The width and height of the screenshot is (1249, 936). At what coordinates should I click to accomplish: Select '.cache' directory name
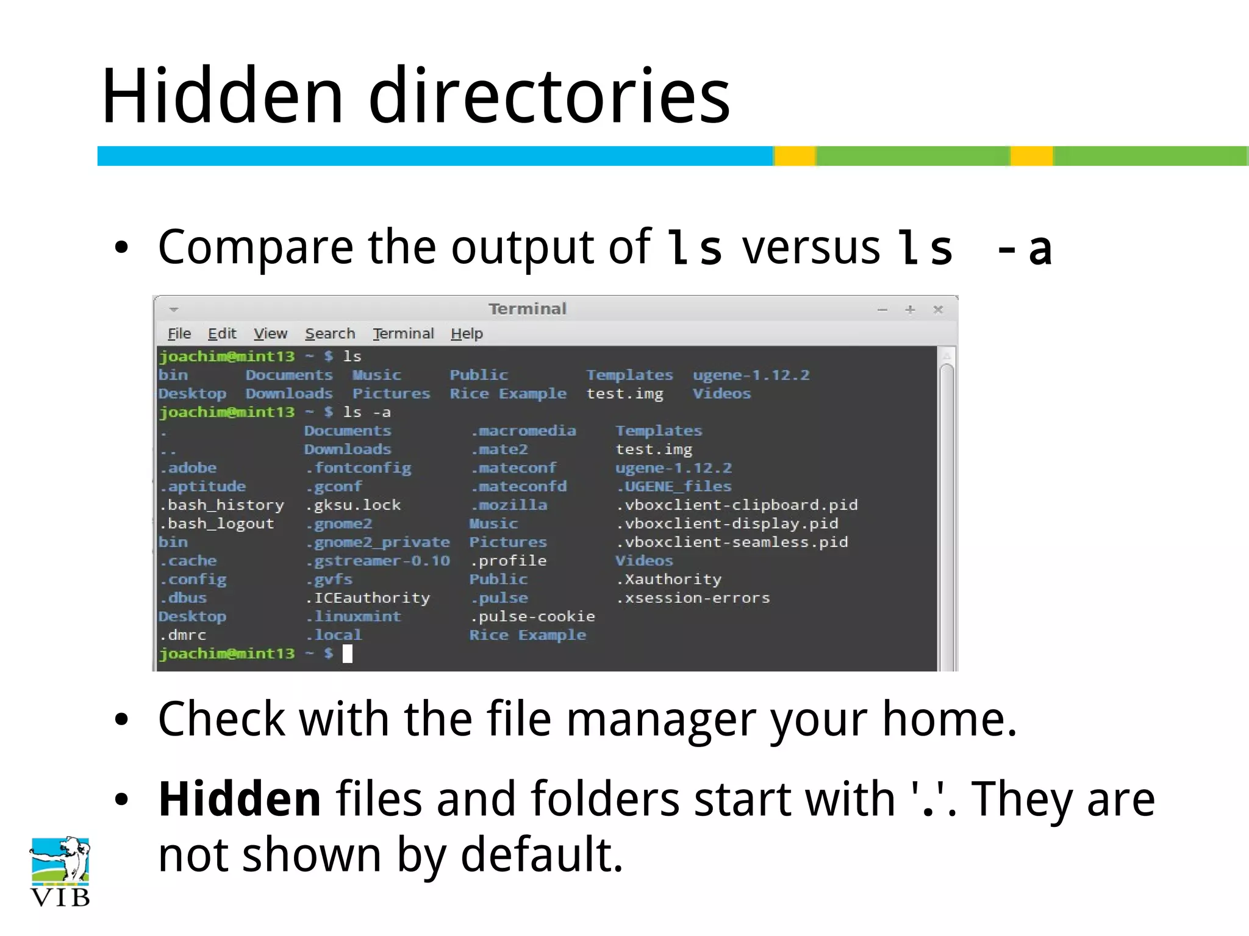click(188, 561)
